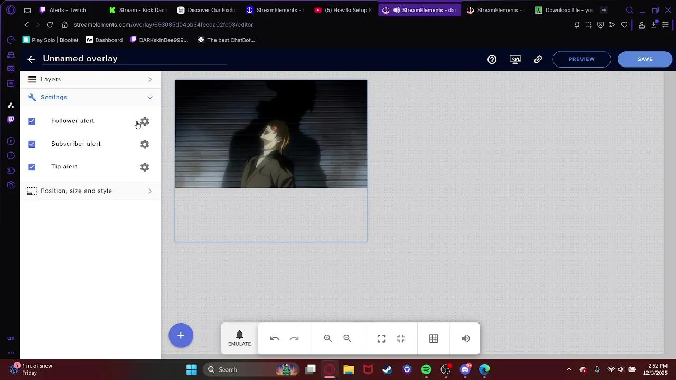The height and width of the screenshot is (380, 676).
Task: Open Subscriber alert settings gear
Action: 145,144
